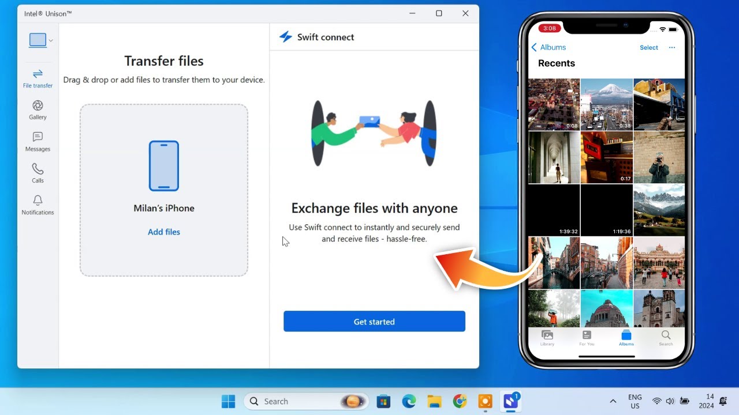Open the notification bell in the taskbar corner

[723, 401]
